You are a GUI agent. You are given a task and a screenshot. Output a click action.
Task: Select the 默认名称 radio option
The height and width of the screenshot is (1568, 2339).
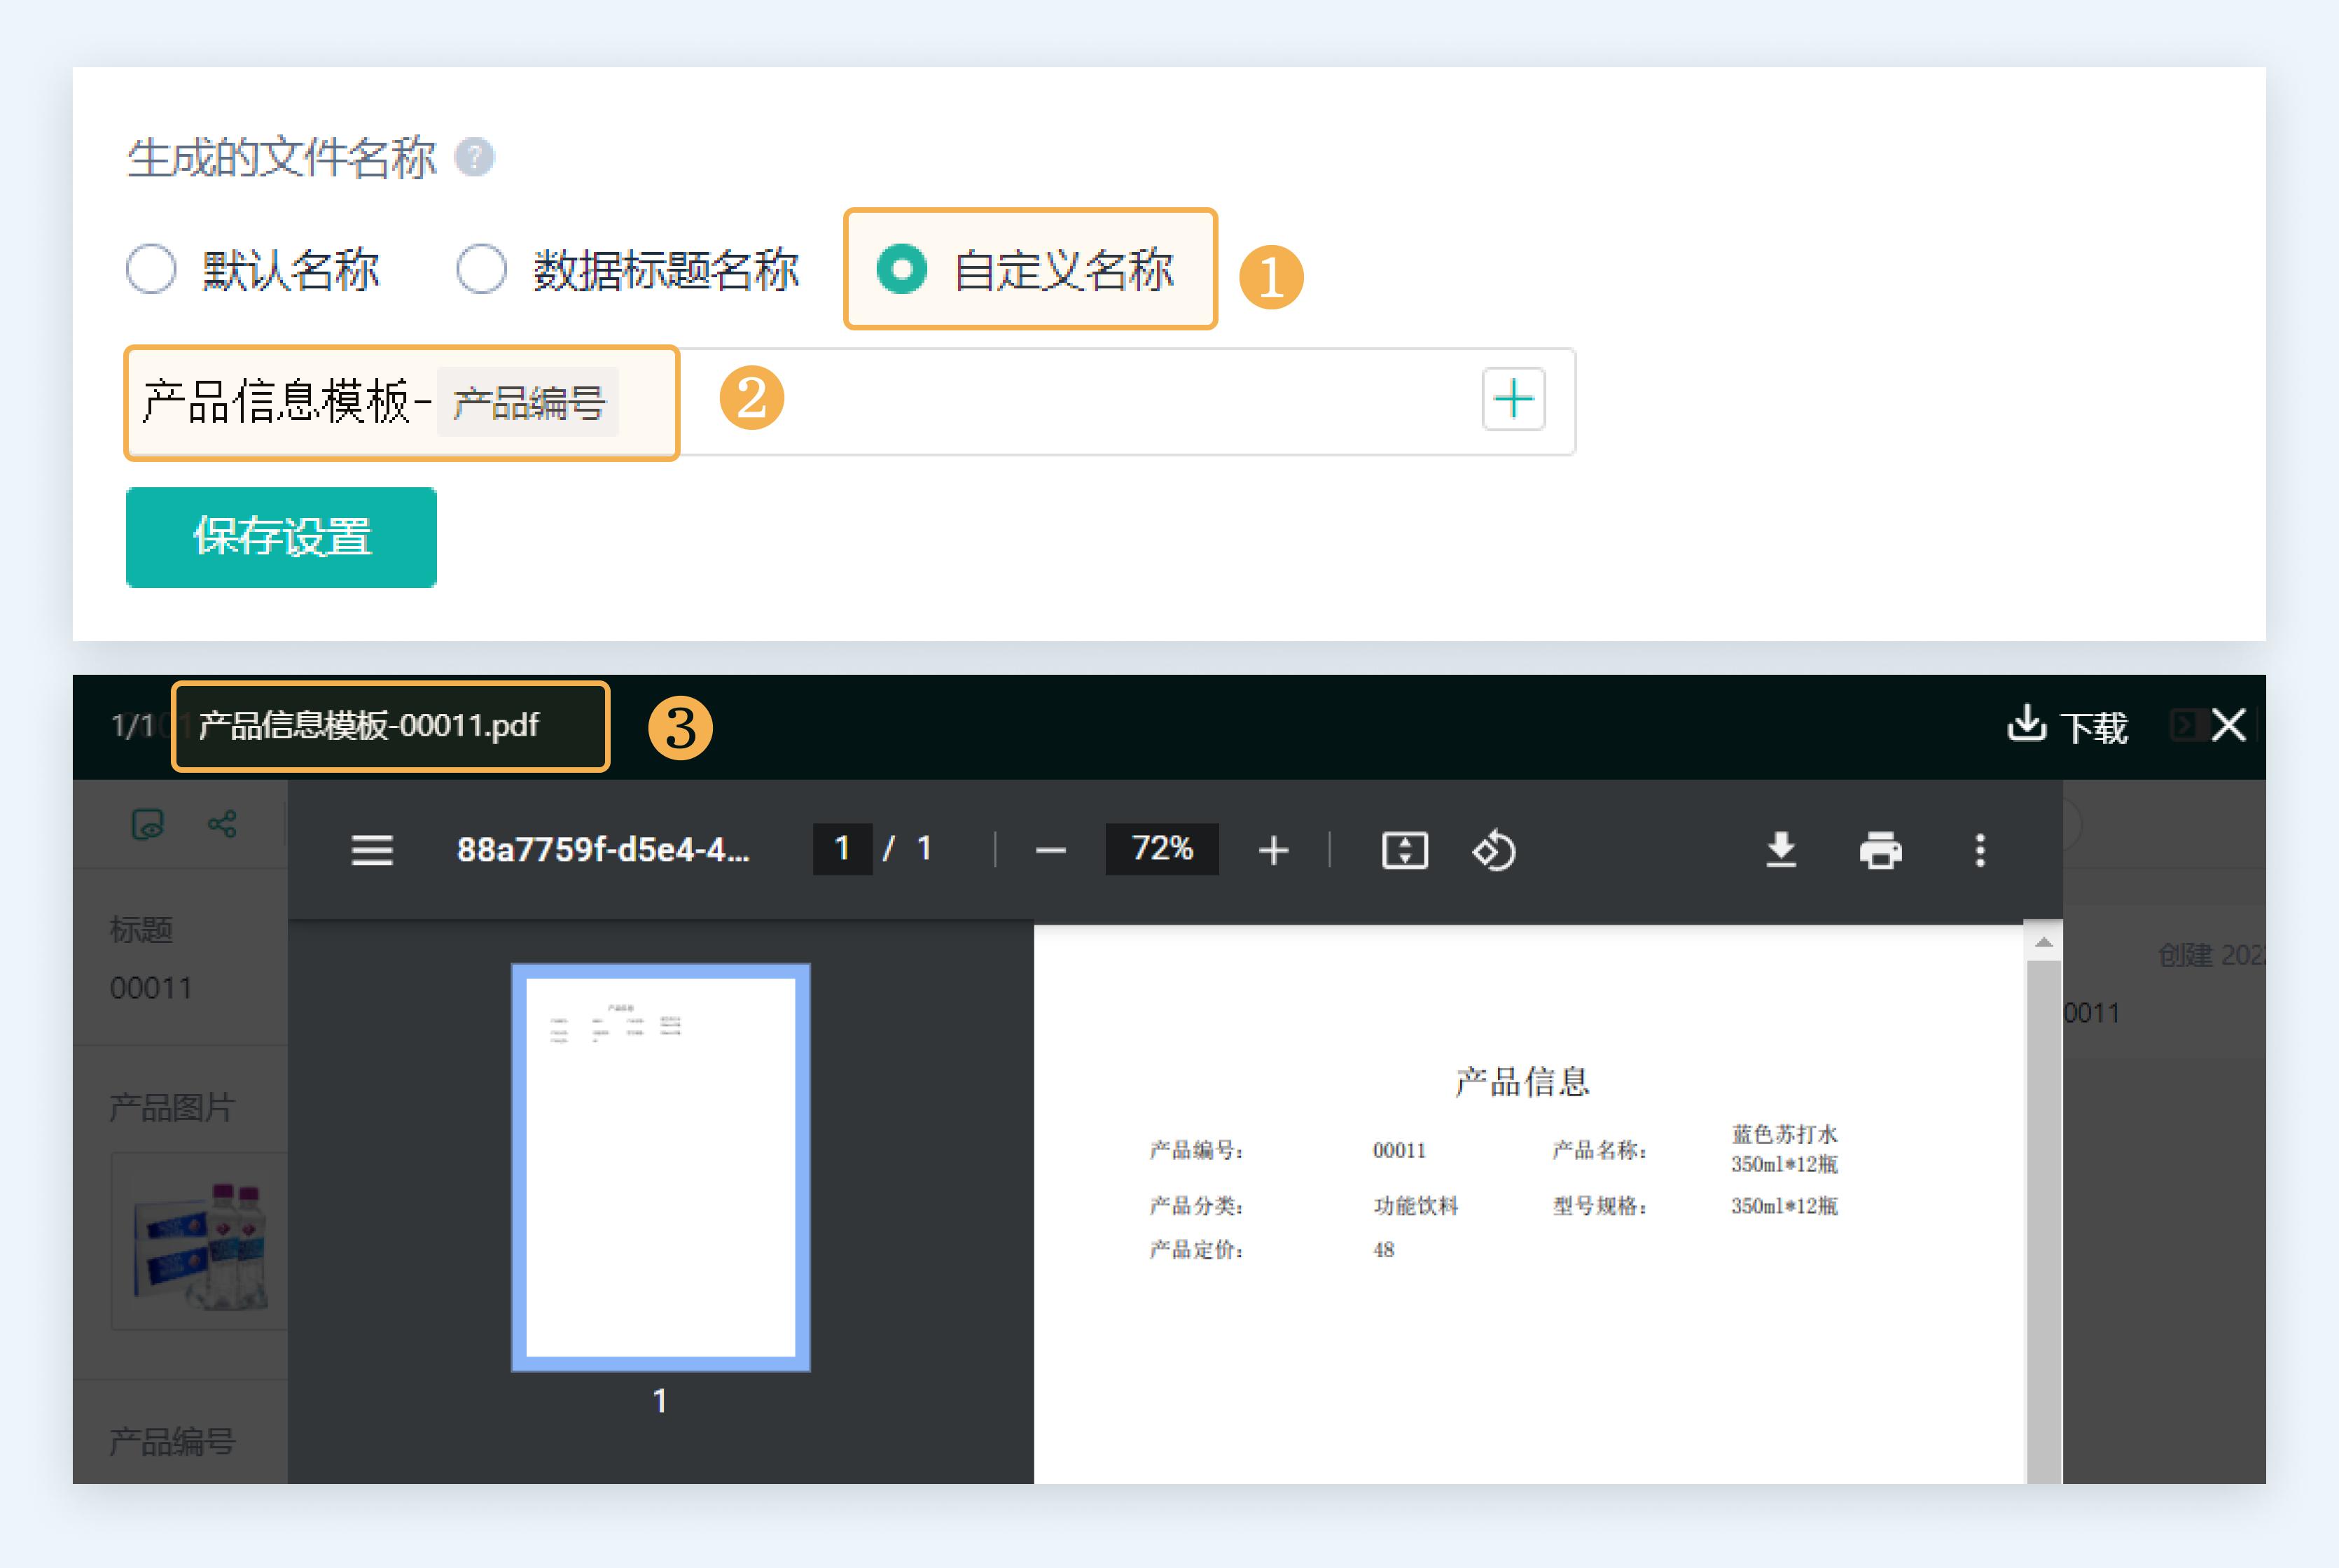150,268
